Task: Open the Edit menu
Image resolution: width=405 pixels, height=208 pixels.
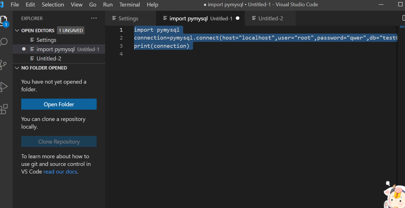Action: 30,5
